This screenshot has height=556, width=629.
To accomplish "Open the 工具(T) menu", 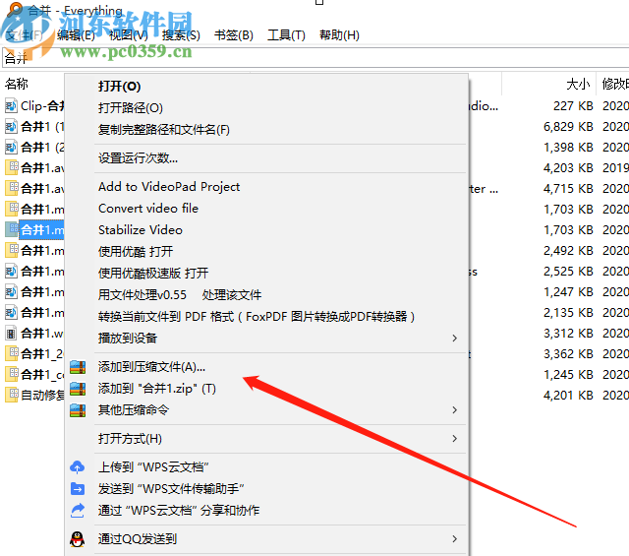I will (286, 35).
